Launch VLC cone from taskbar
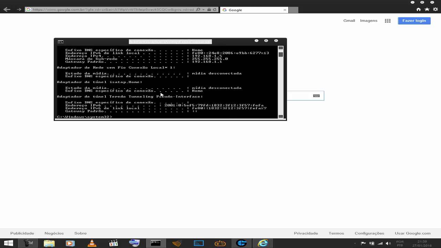Image resolution: width=441 pixels, height=248 pixels. pyautogui.click(x=92, y=243)
